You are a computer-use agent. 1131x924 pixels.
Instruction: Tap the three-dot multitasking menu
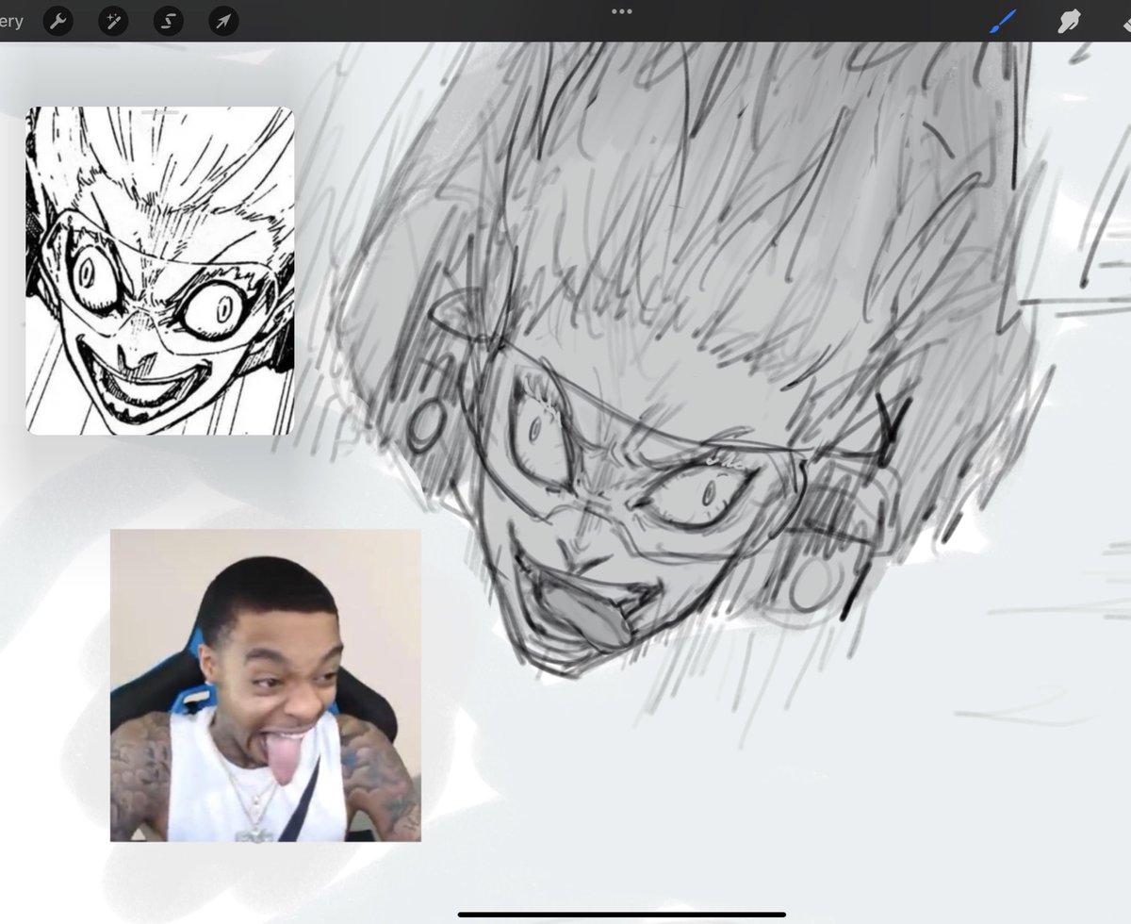tap(622, 11)
